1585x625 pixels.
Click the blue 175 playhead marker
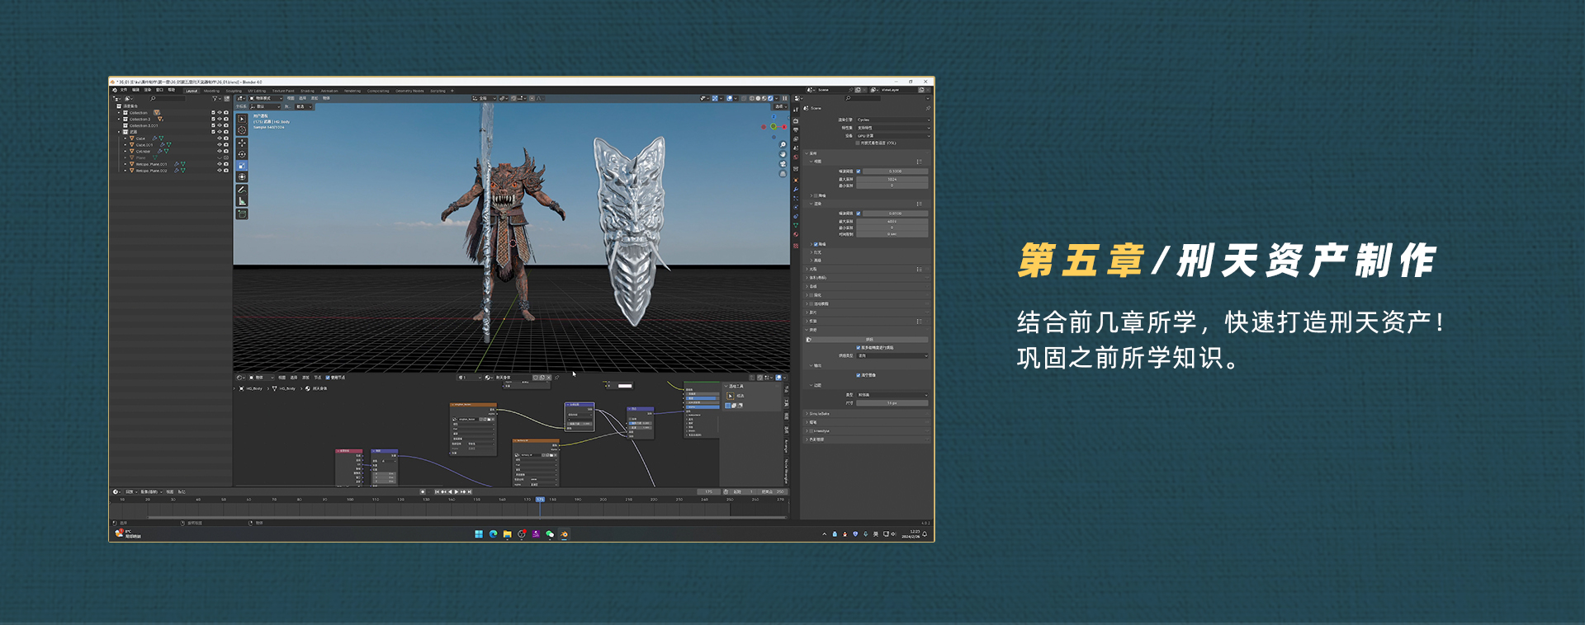coord(540,500)
